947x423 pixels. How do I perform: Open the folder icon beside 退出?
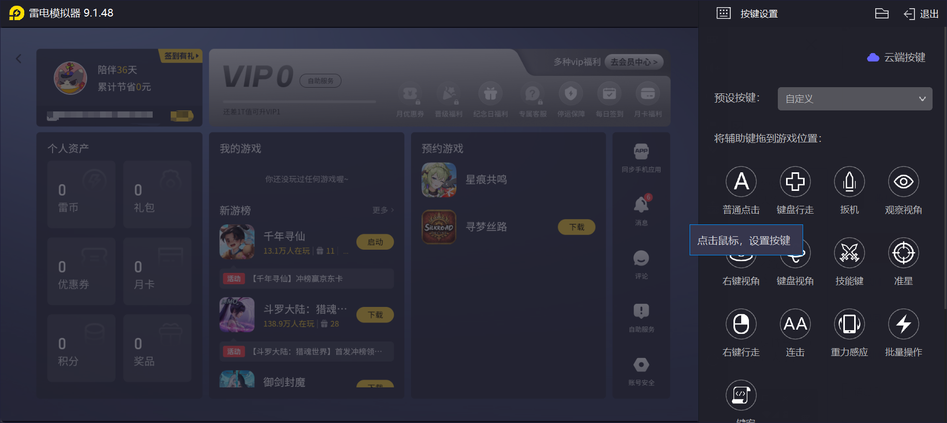[882, 13]
